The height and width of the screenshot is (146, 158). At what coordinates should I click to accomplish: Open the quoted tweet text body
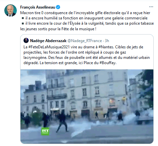87,55
